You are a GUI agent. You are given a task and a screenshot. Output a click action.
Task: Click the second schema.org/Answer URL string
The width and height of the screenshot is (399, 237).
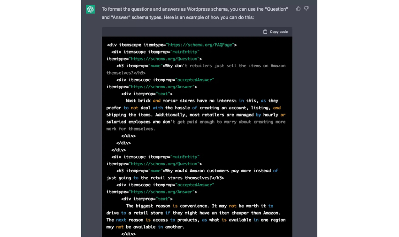coord(162,192)
